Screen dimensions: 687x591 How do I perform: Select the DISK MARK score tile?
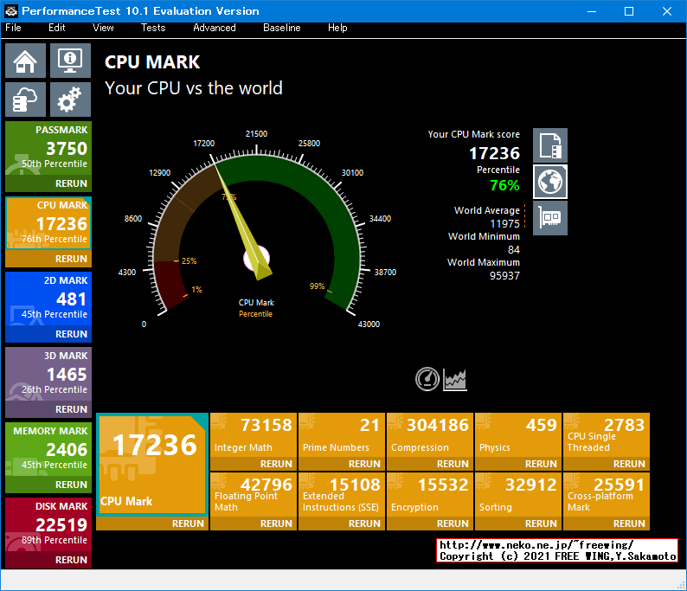point(48,524)
